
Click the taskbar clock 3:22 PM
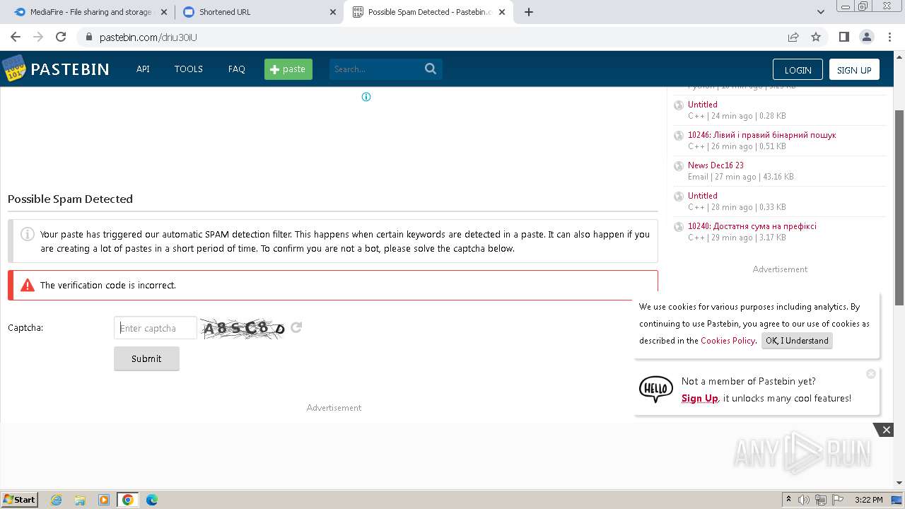click(868, 500)
